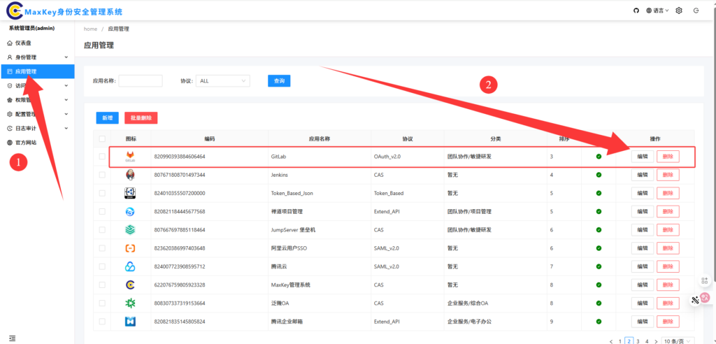Check the GitLab row checkbox
The height and width of the screenshot is (344, 716).
click(103, 157)
